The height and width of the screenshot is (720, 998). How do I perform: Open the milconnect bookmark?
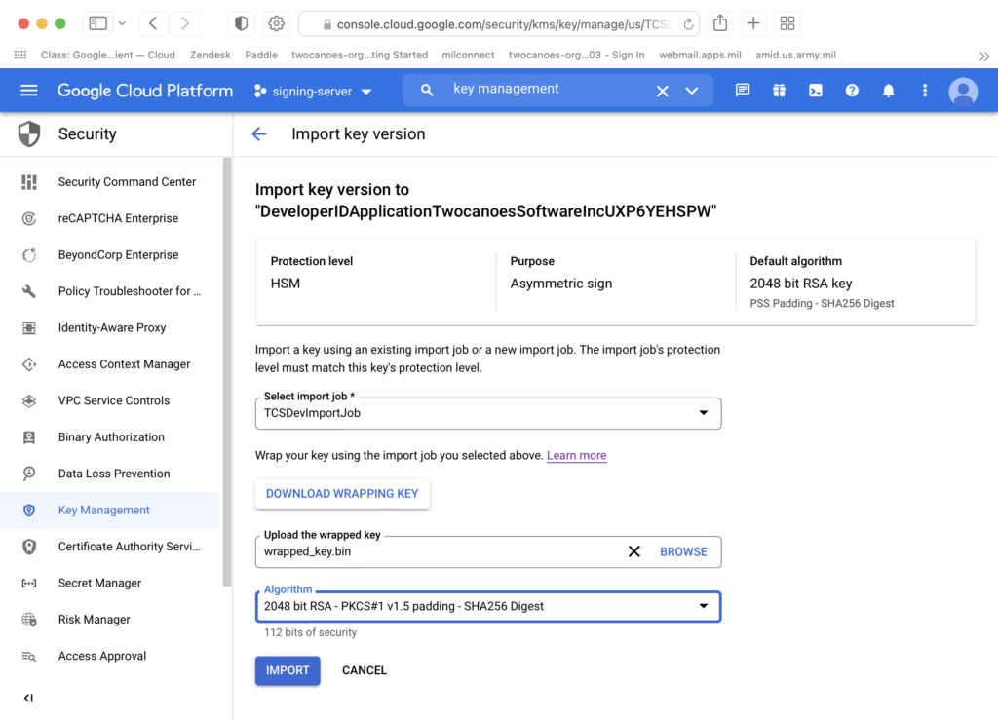(x=468, y=55)
